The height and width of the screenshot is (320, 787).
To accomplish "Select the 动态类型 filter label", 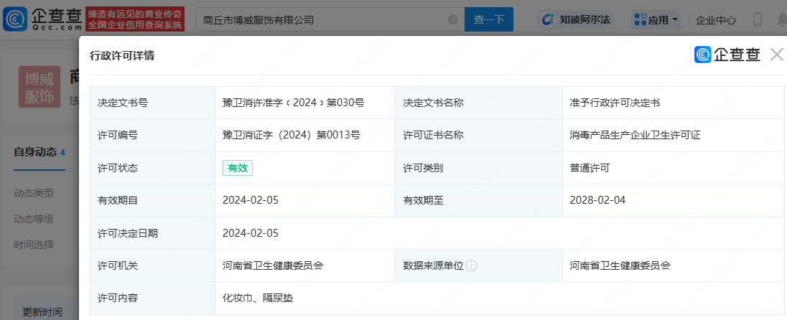I will 34,193.
